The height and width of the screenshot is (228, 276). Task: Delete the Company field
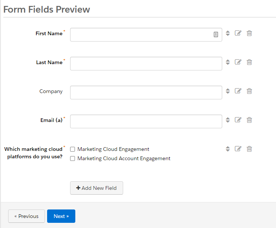pos(249,91)
